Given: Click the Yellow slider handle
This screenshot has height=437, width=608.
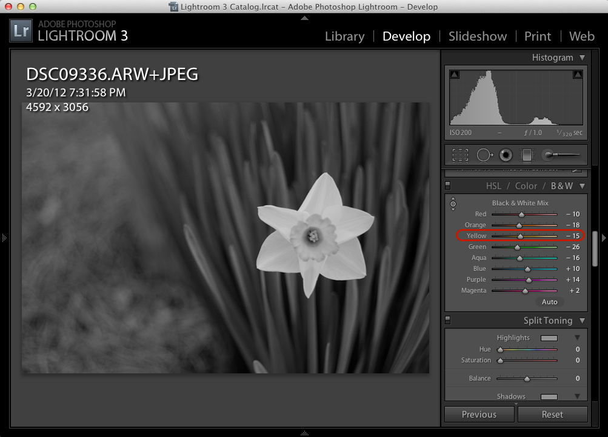Looking at the screenshot, I should (520, 236).
